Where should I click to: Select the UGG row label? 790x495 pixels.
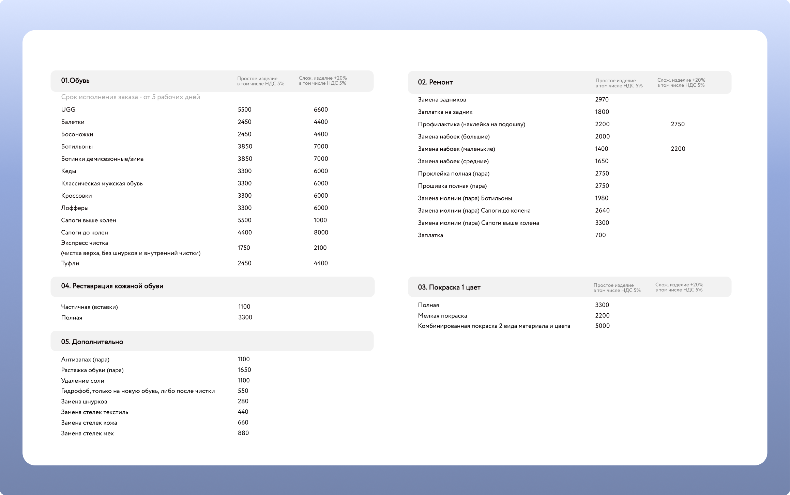click(68, 110)
